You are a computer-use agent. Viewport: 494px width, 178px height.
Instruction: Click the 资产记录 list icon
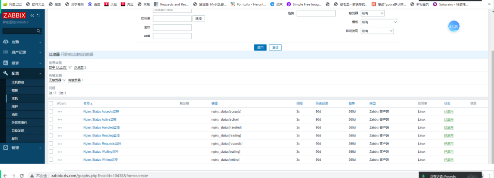coord(6,52)
